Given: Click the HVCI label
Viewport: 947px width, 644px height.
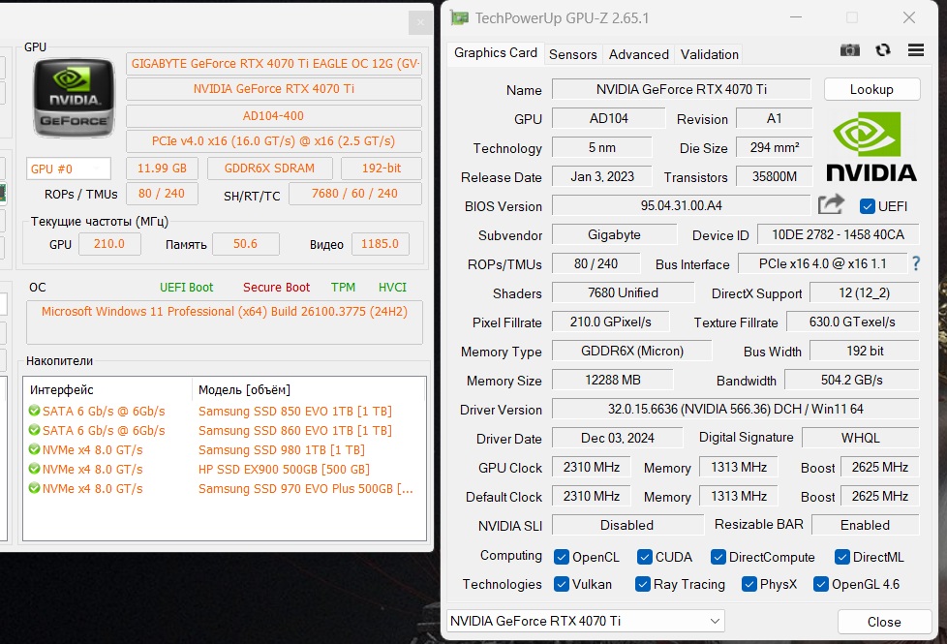Looking at the screenshot, I should [392, 288].
